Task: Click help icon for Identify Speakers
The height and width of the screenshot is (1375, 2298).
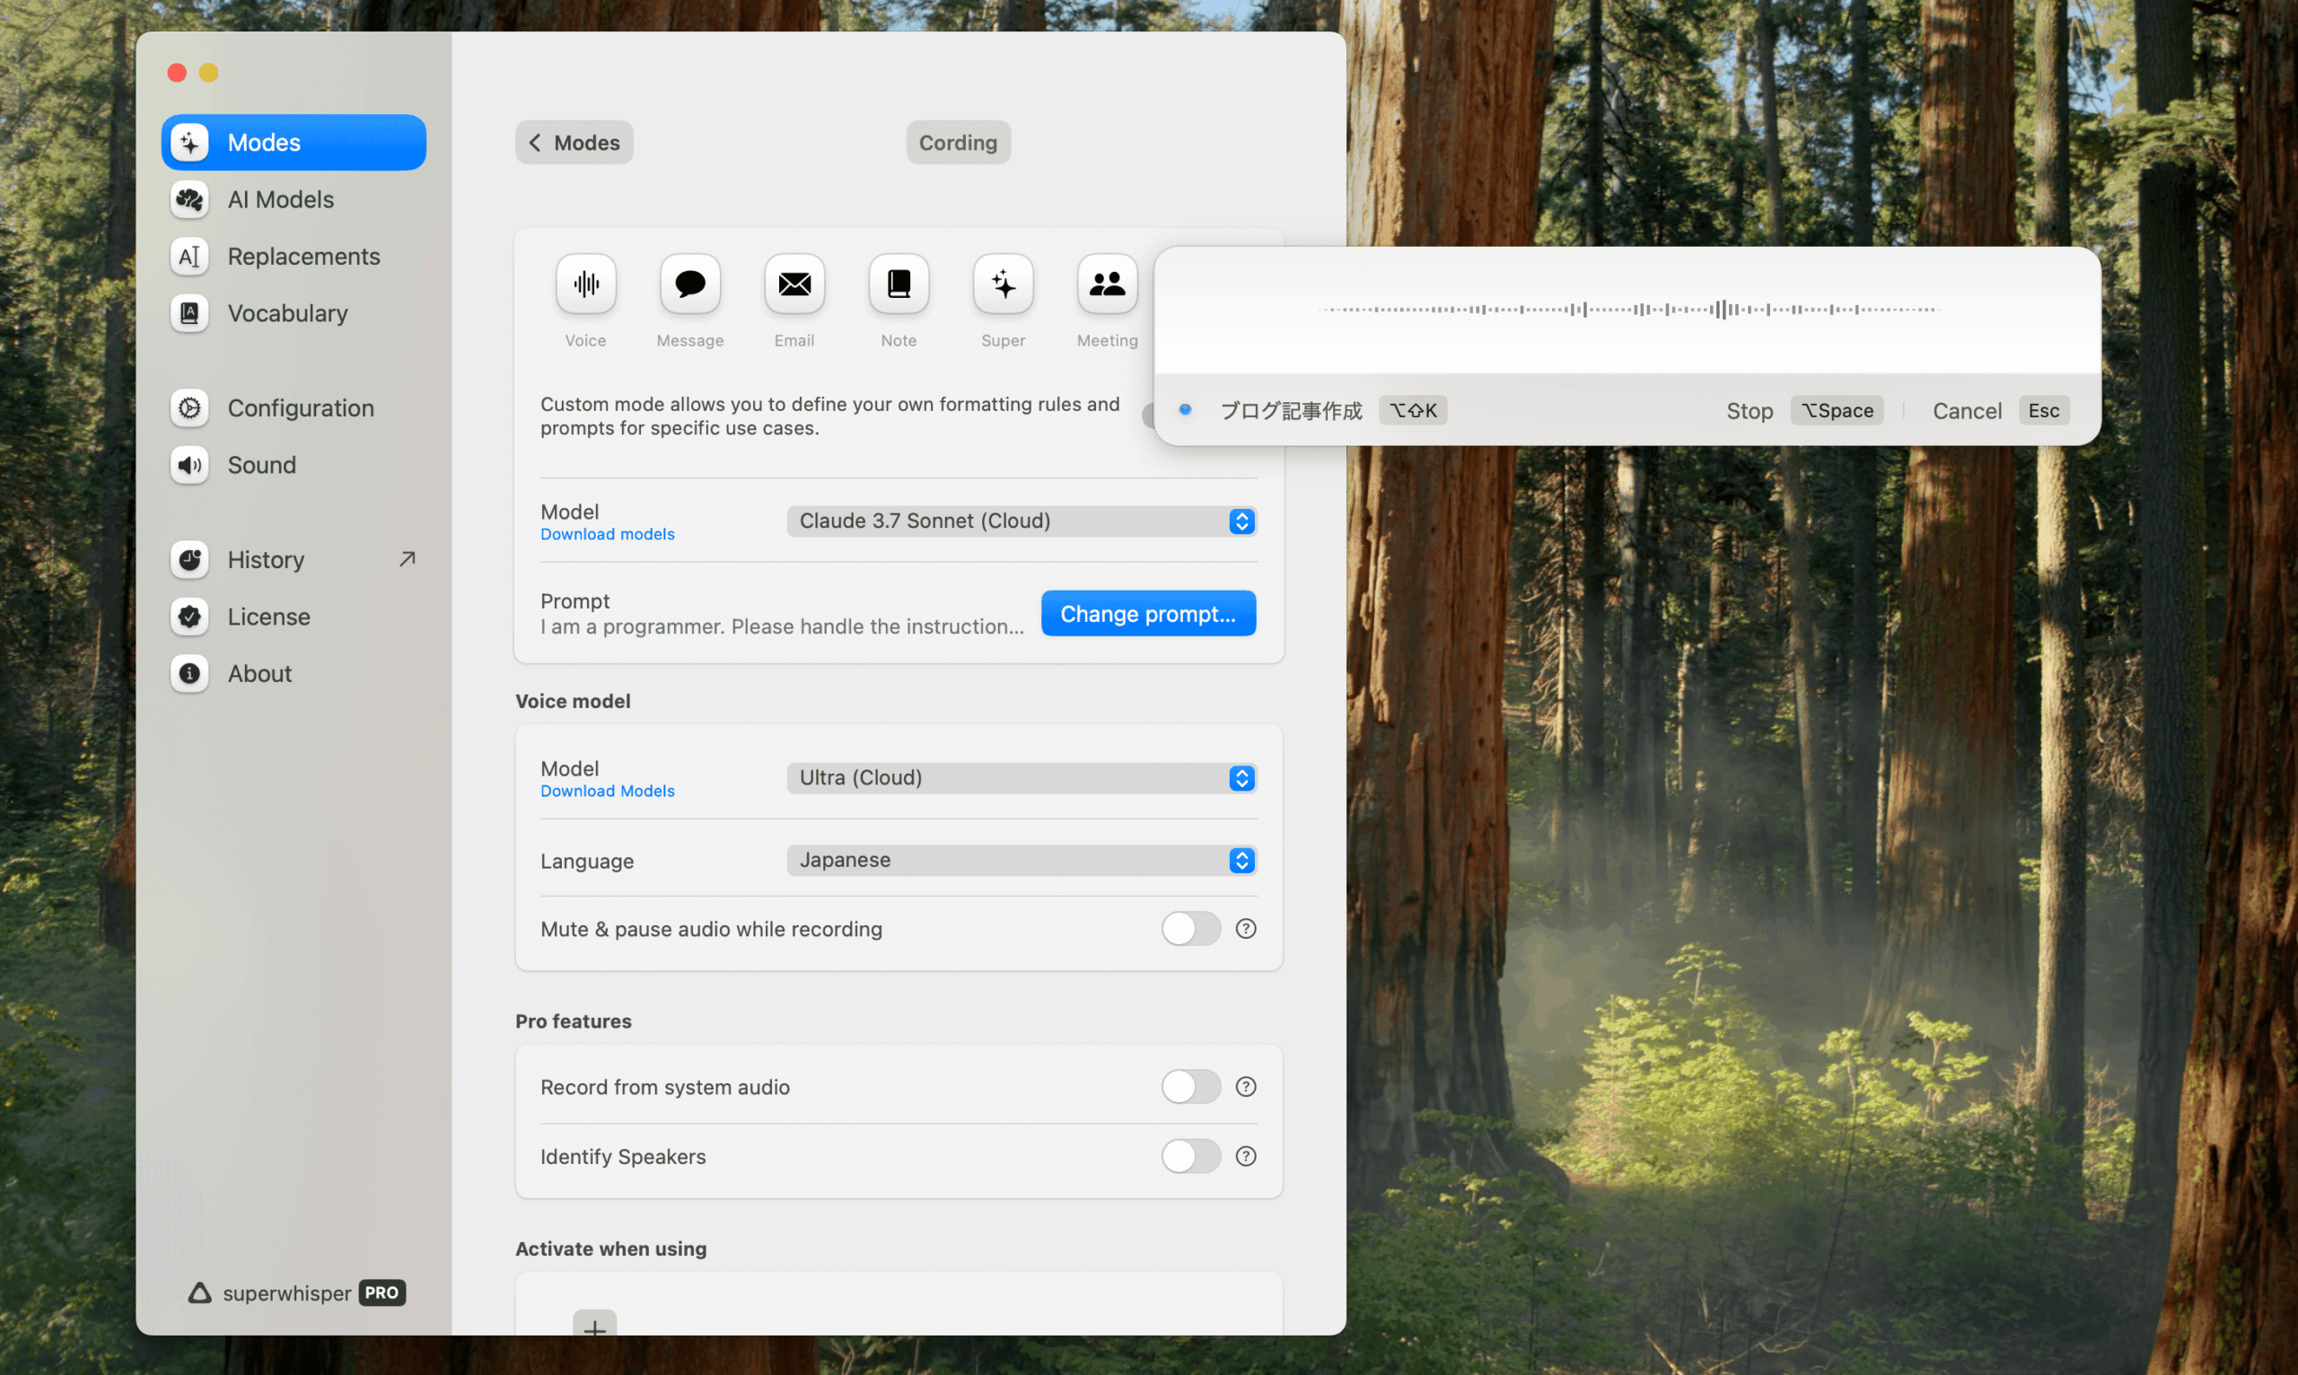Action: (1245, 1155)
